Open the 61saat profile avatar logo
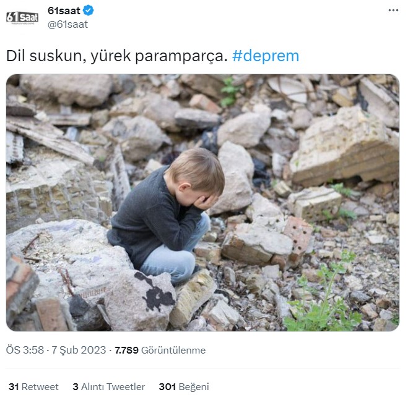This screenshot has width=408, height=395. click(22, 17)
